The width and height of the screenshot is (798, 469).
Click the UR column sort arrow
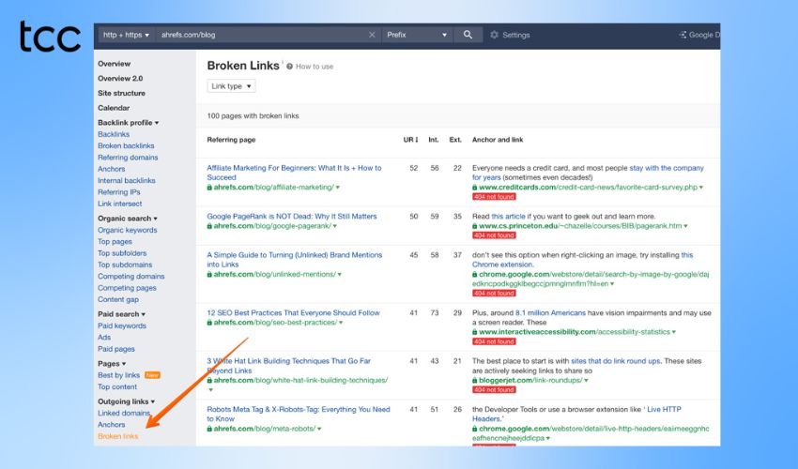[416, 140]
